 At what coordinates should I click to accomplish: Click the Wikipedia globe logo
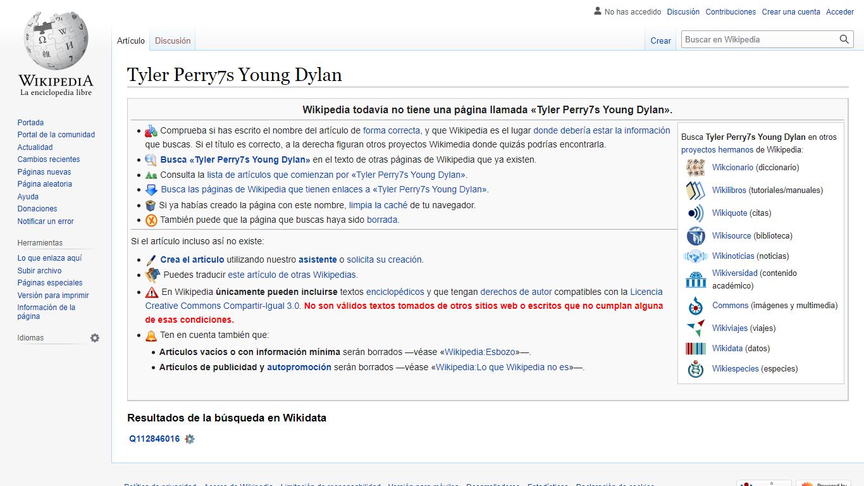coord(56,41)
